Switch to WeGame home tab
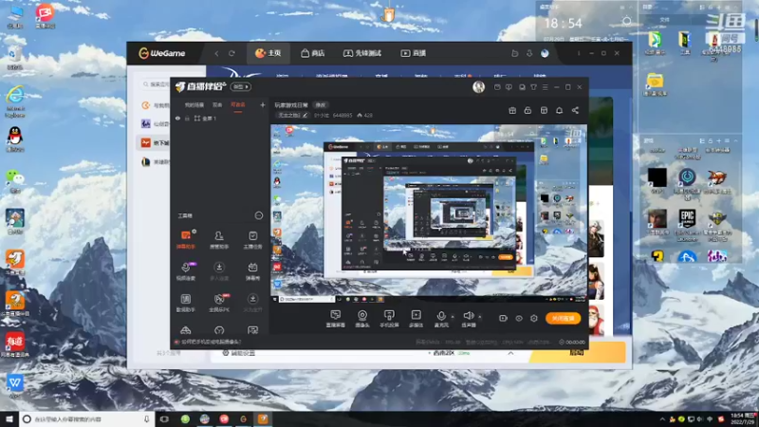This screenshot has width=759, height=427. pyautogui.click(x=268, y=53)
